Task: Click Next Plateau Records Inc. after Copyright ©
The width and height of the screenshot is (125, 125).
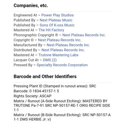Action: click(60, 40)
